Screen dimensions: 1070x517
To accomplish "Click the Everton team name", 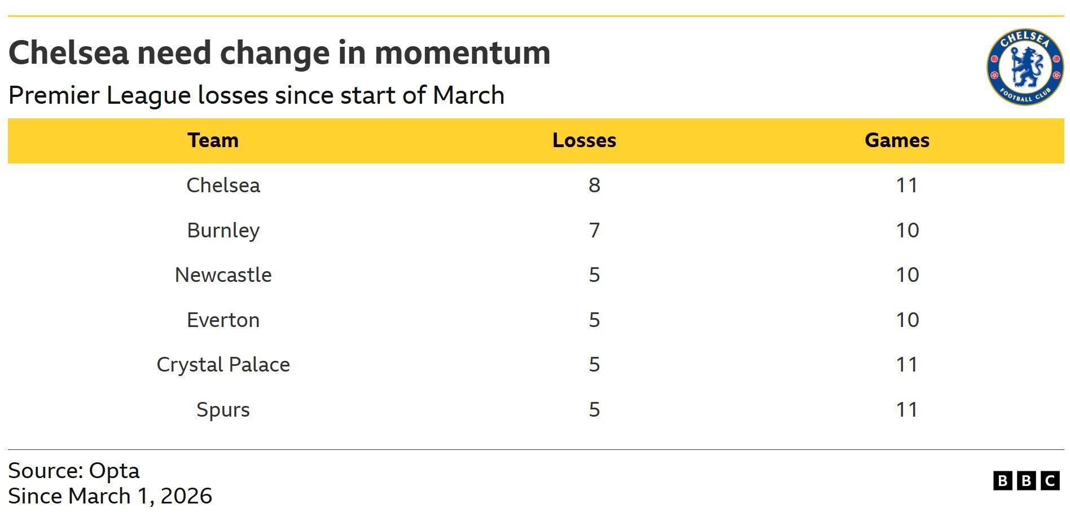I will click(223, 320).
